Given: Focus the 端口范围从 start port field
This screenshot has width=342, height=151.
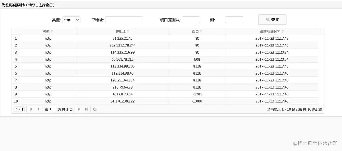Looking at the screenshot, I should [191, 20].
